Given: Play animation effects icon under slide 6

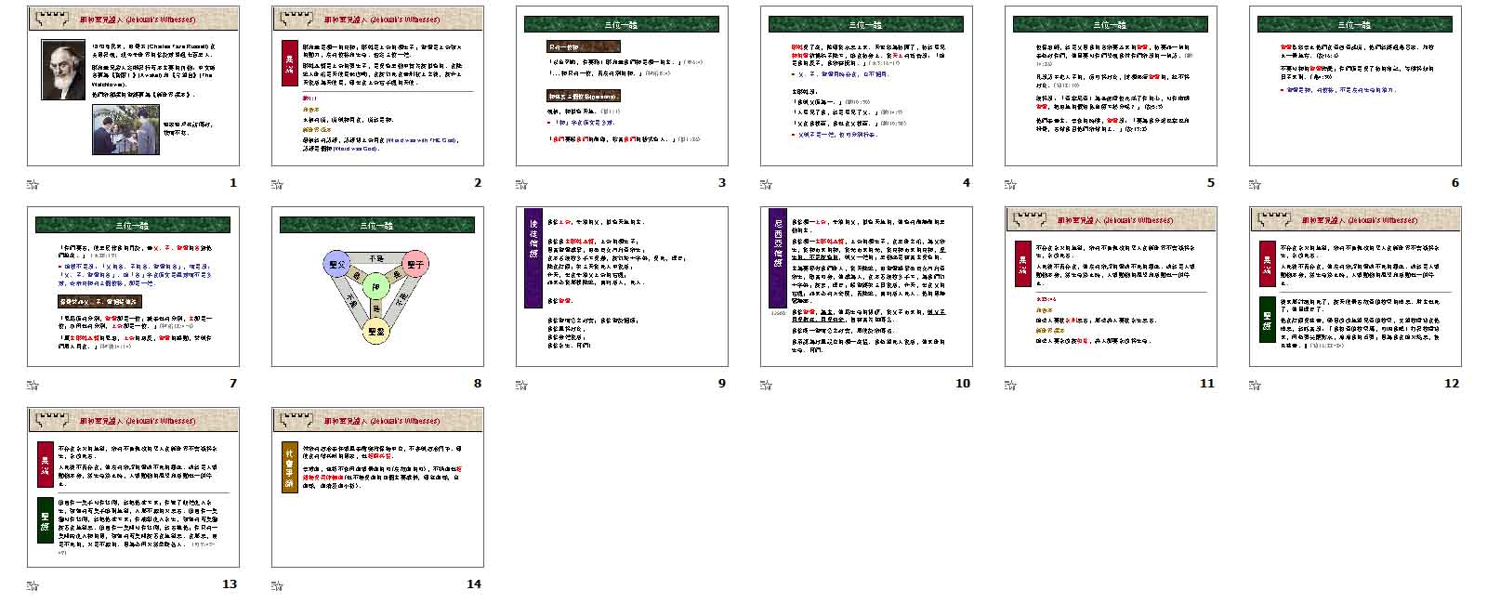Looking at the screenshot, I should [x=1255, y=184].
